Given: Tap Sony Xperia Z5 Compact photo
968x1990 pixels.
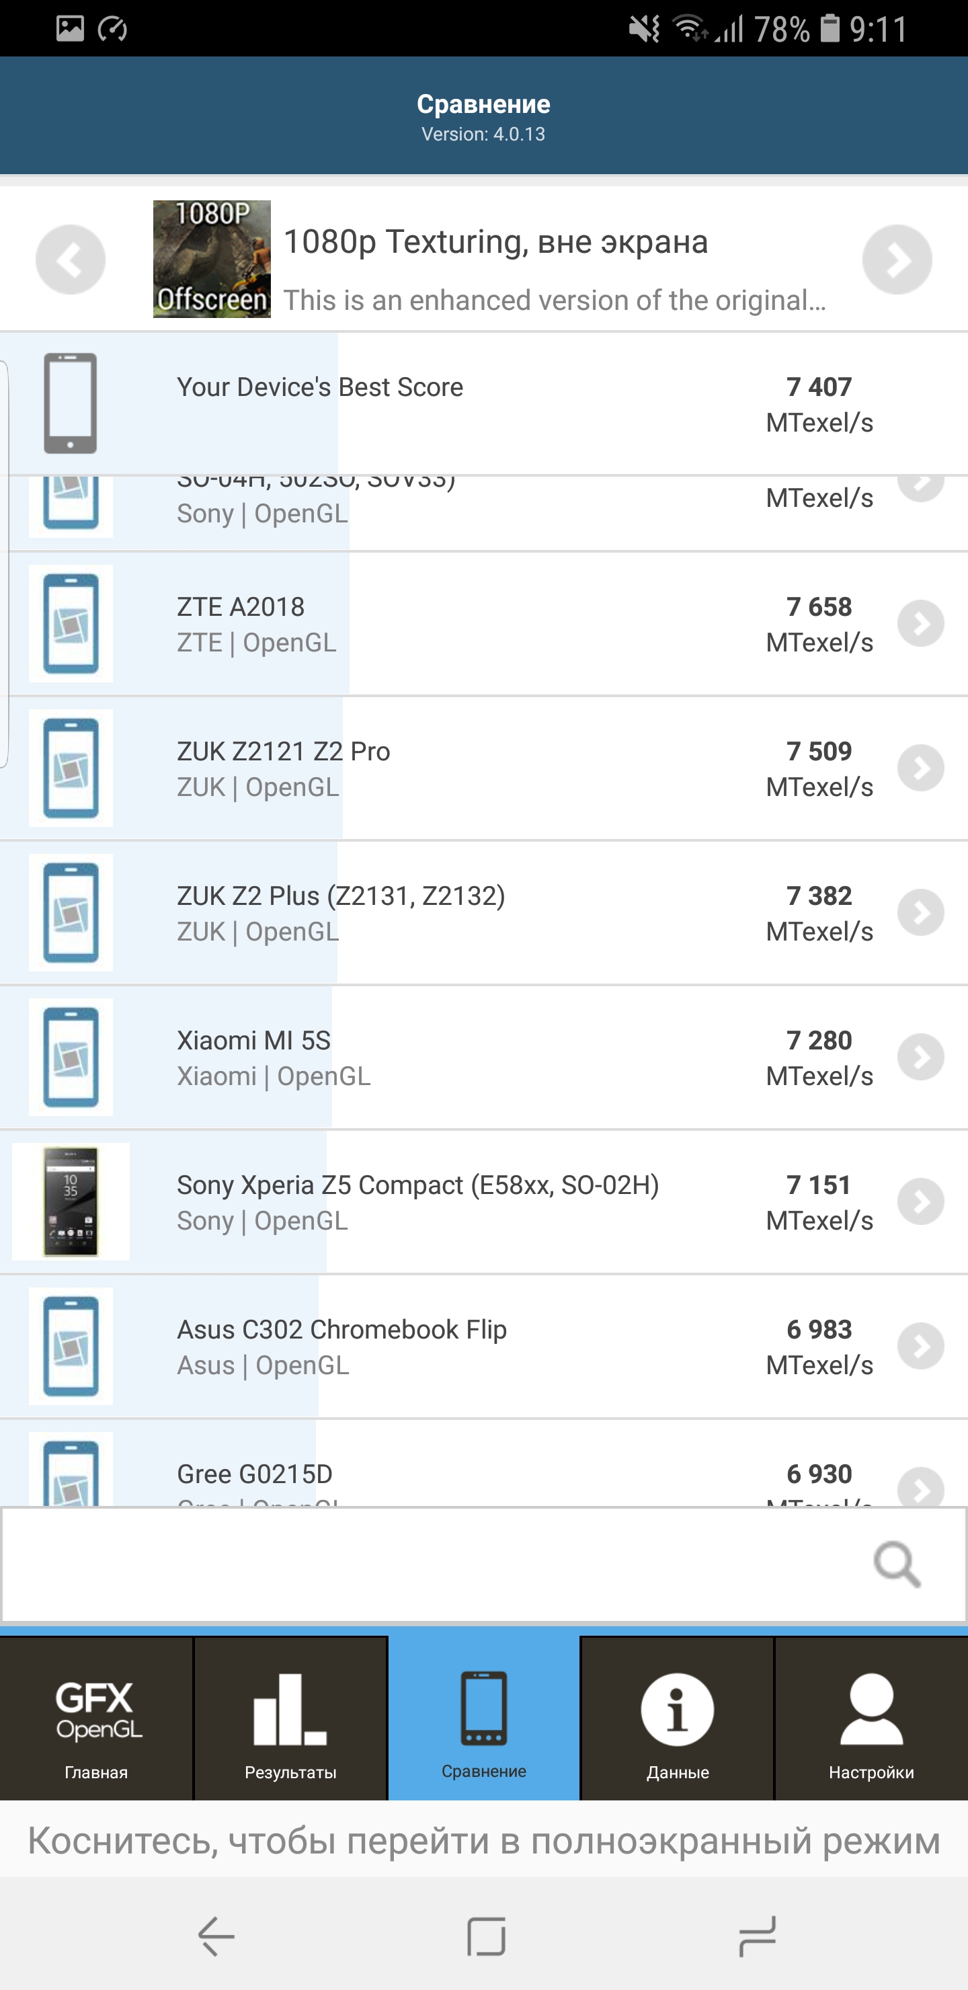Looking at the screenshot, I should point(71,1201).
